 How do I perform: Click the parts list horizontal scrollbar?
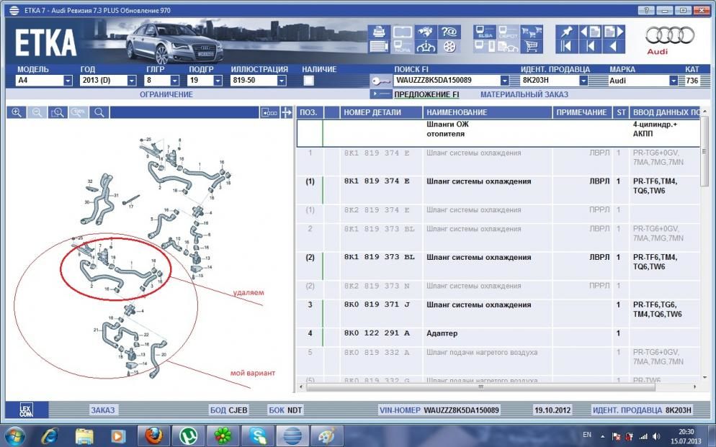pyautogui.click(x=481, y=387)
